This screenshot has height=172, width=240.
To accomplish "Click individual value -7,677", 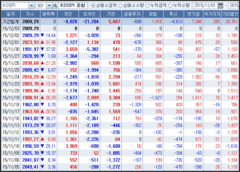I will pyautogui.click(x=70, y=98).
